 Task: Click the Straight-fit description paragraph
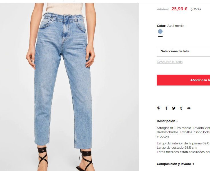click(x=183, y=132)
